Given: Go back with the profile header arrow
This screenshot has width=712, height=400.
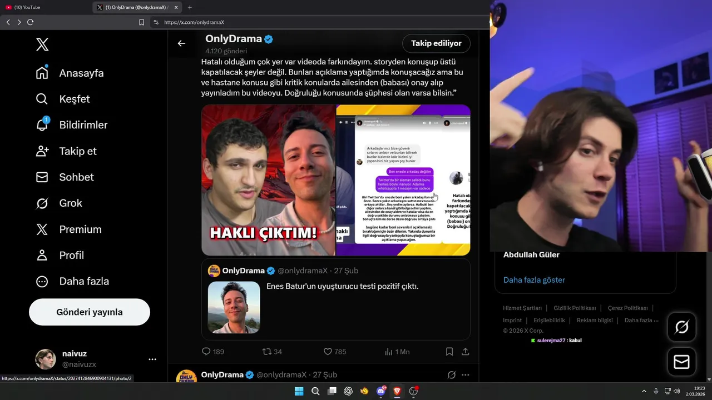Looking at the screenshot, I should (x=181, y=43).
